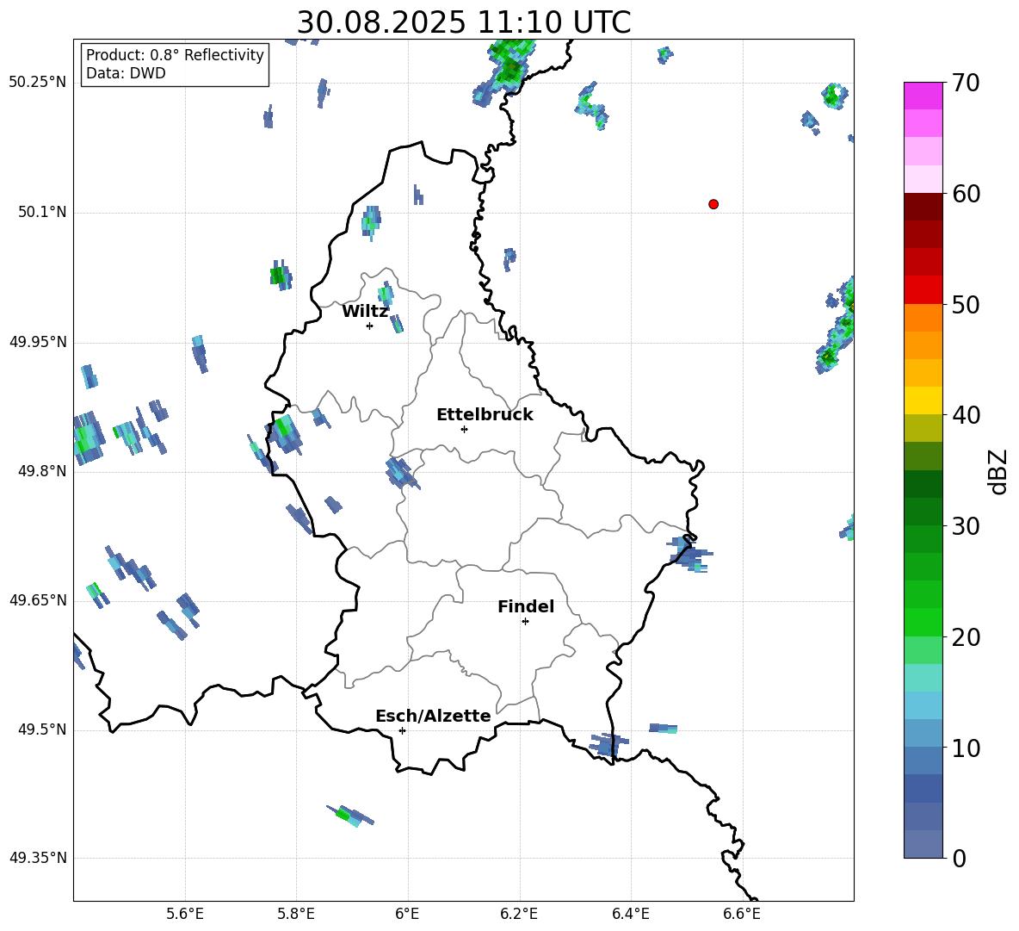Click the Findel town label
The width and height of the screenshot is (1019, 931).
526,607
